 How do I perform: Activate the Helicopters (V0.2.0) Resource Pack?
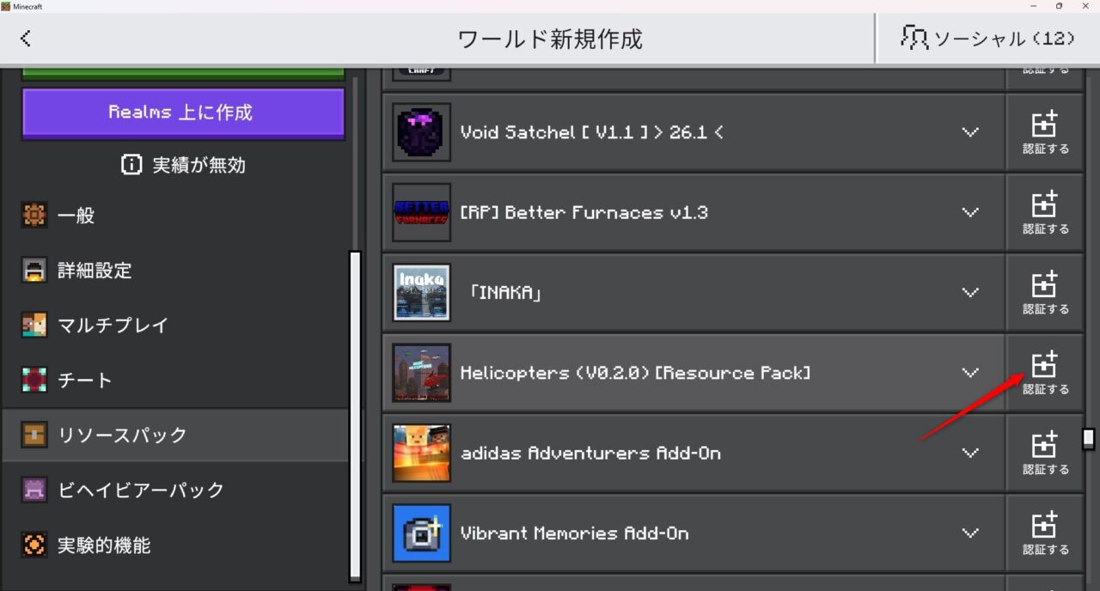tap(1045, 373)
